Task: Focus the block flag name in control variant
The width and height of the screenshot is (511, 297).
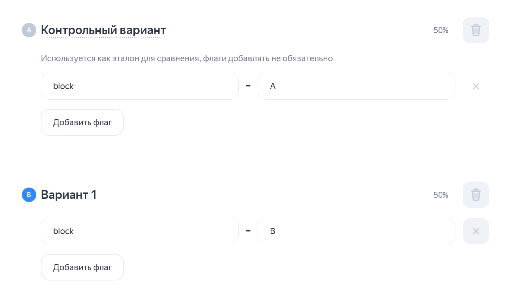Action: (139, 86)
